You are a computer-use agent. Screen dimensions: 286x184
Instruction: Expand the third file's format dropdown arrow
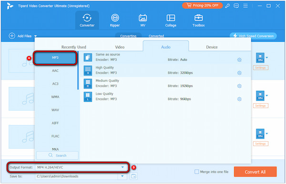coord(267,134)
